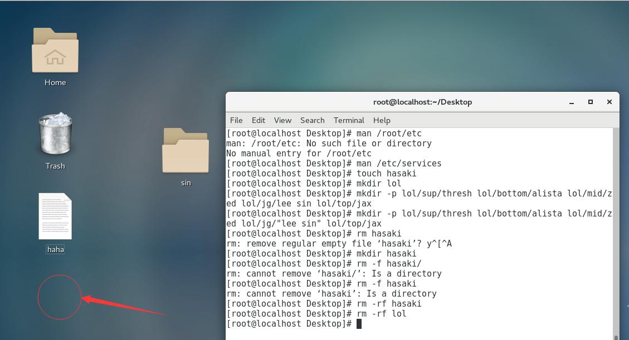
Task: Select the sin folder on desktop
Action: click(x=186, y=151)
